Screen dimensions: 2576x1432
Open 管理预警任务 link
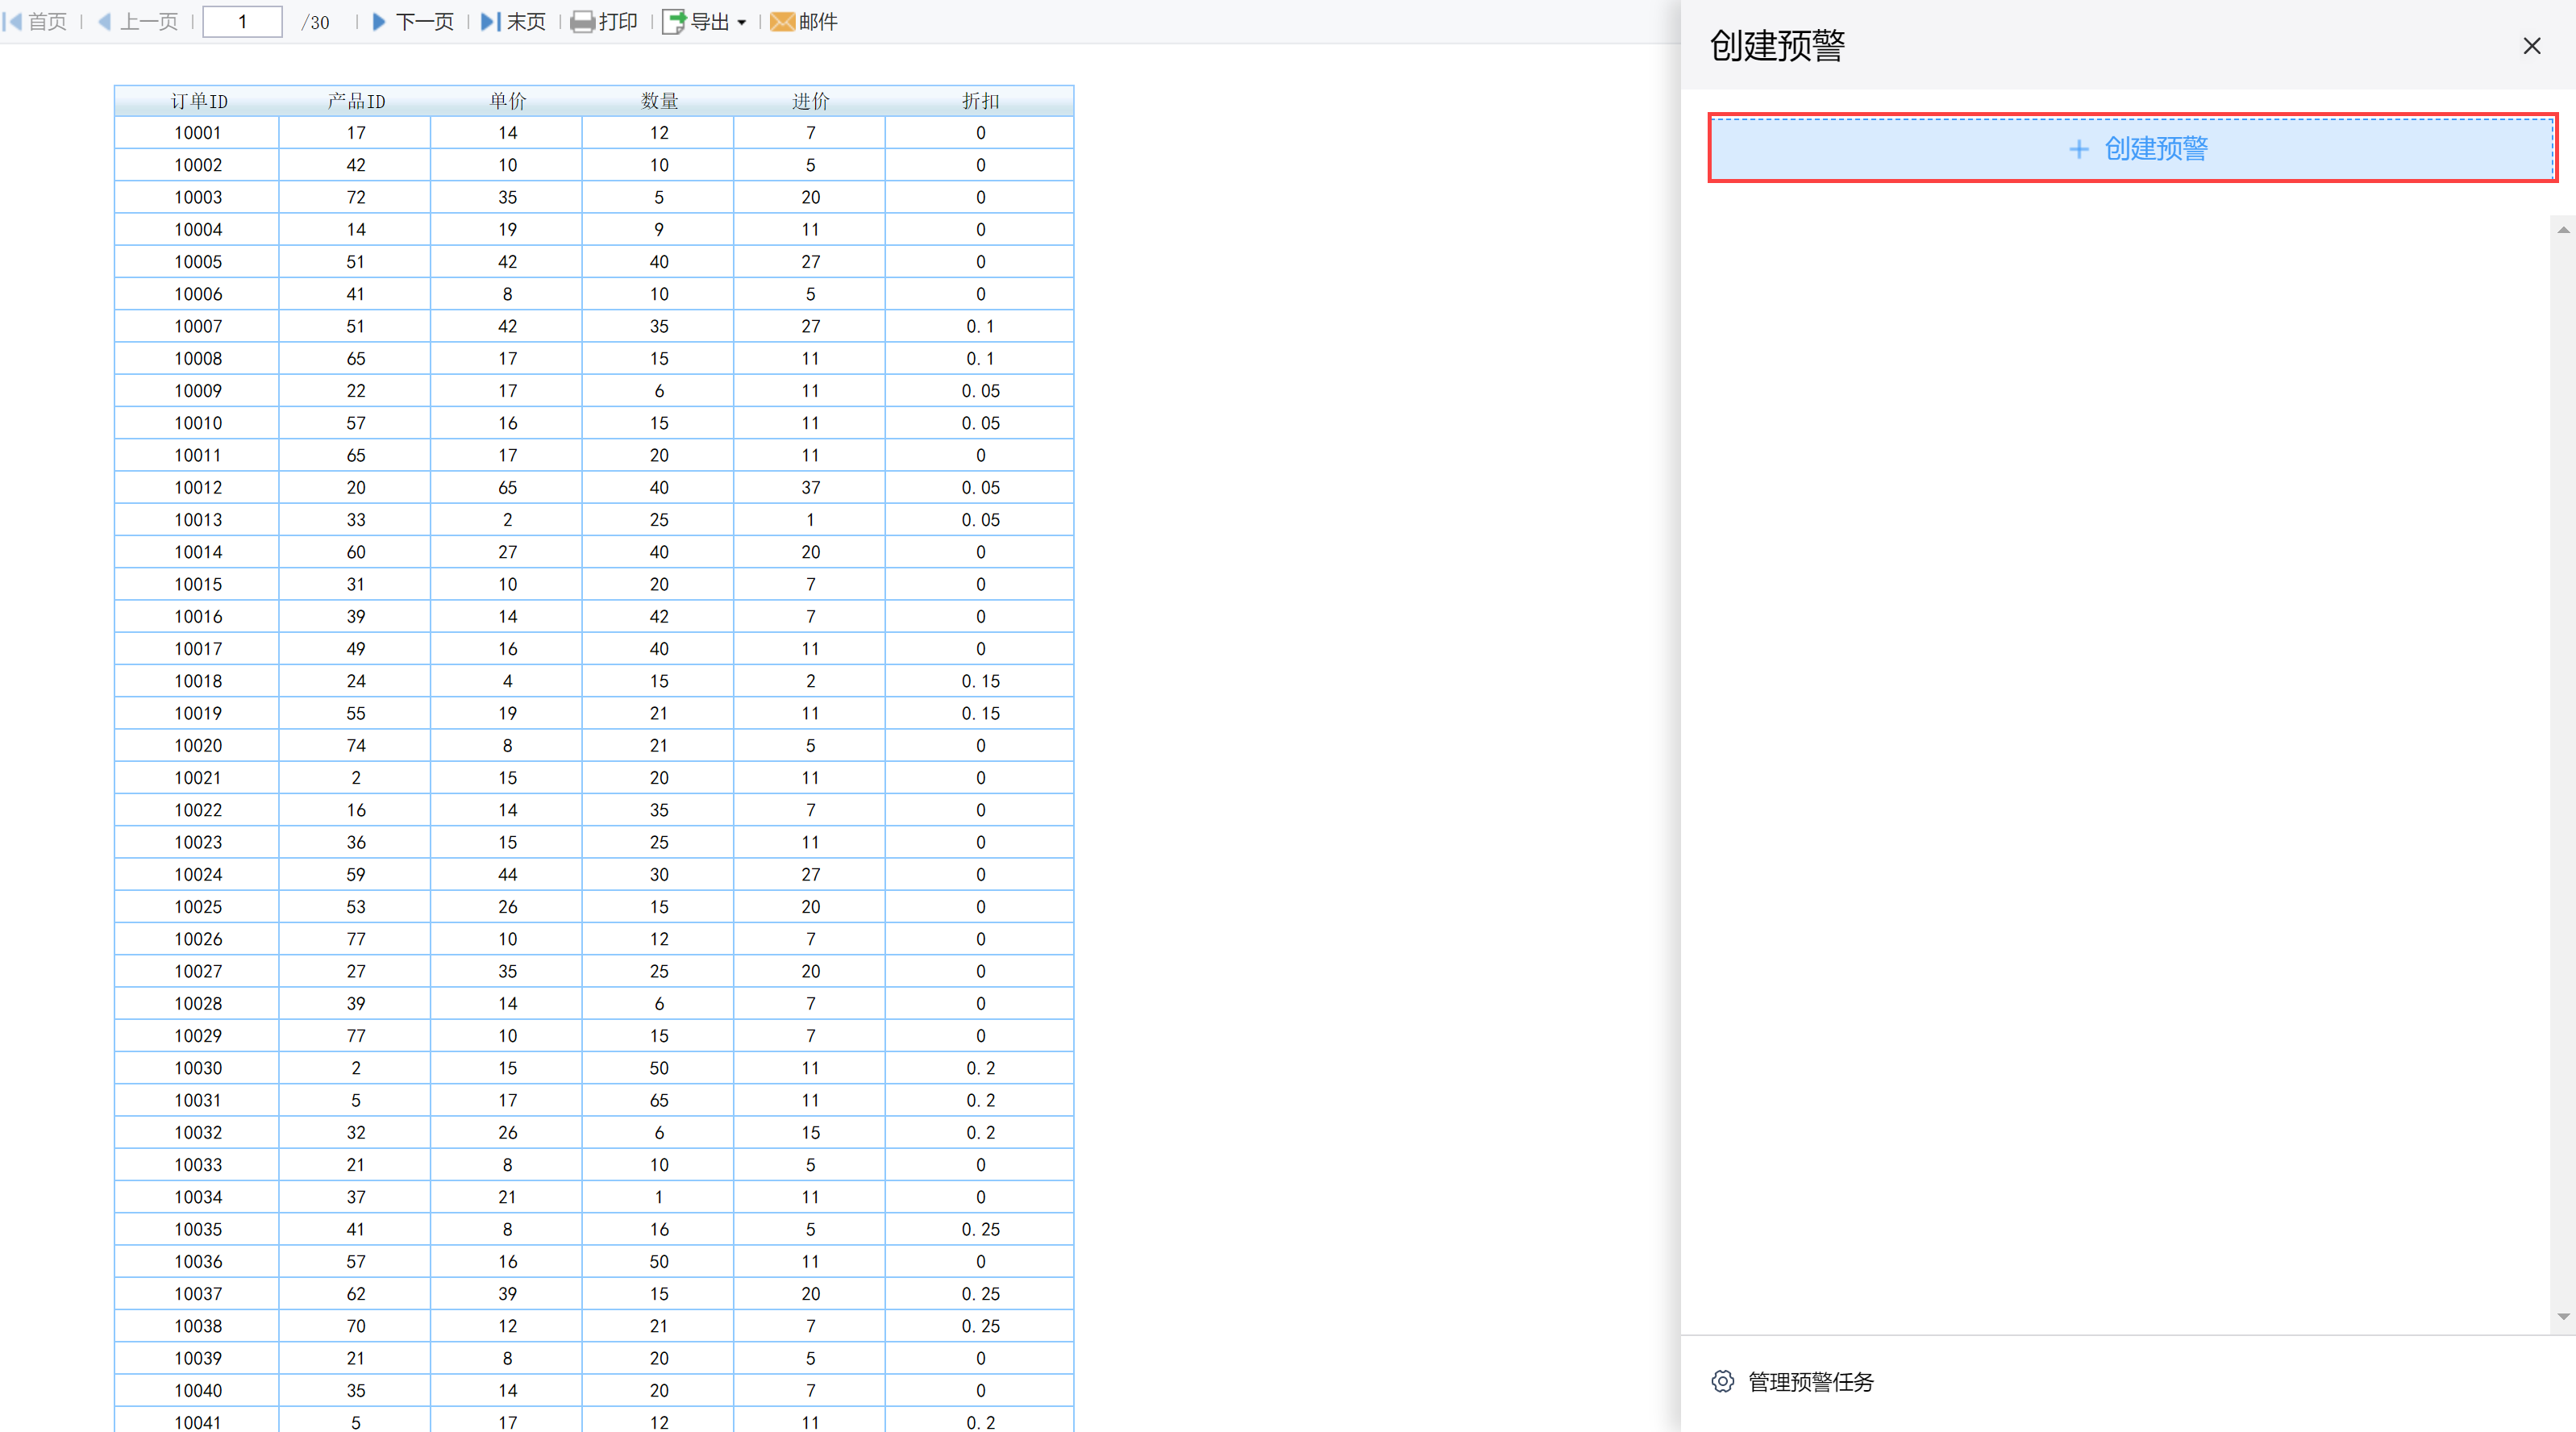click(x=1810, y=1382)
